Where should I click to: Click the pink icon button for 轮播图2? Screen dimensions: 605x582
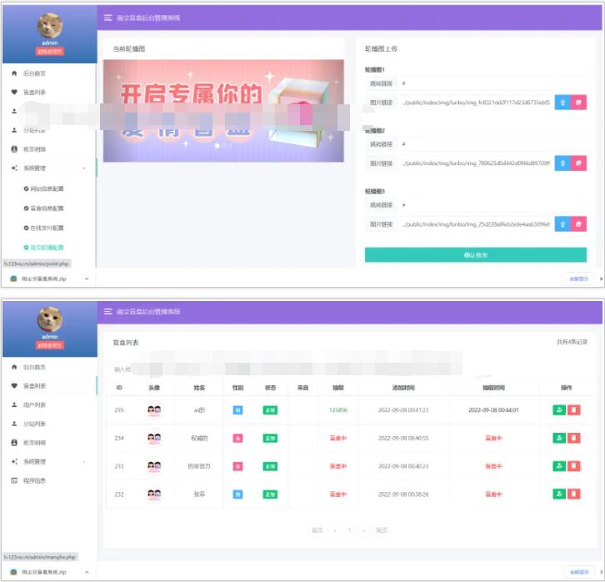[579, 163]
